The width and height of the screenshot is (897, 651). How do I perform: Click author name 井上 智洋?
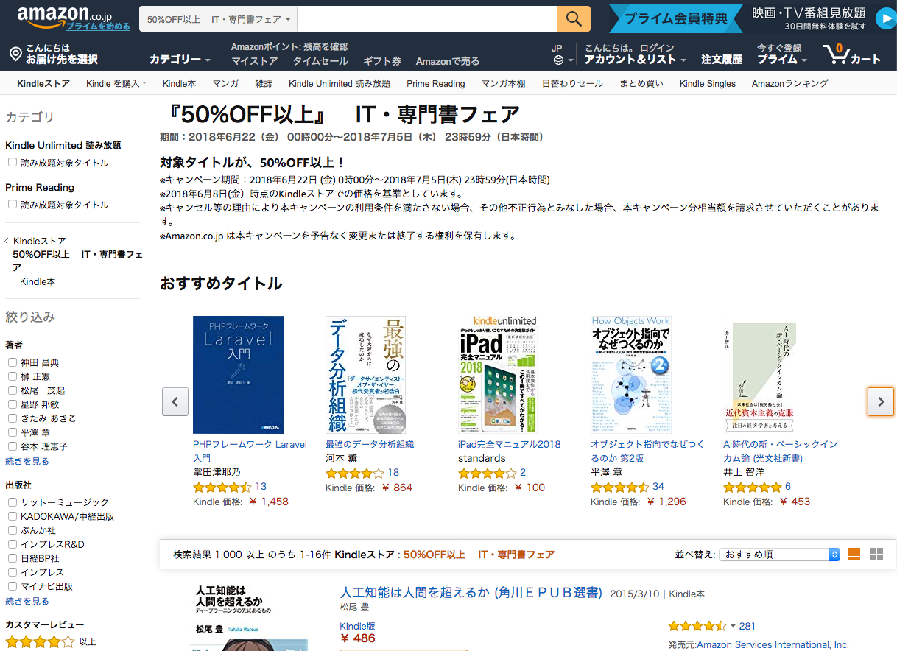744,472
